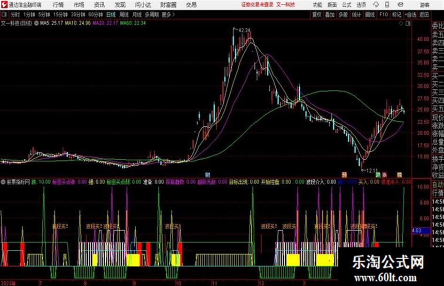The width and height of the screenshot is (444, 286).
Task: Open the 问小达 menu
Action: click(143, 5)
